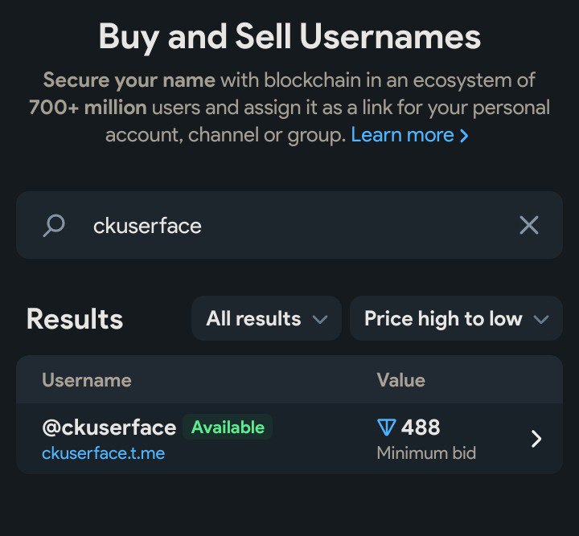The height and width of the screenshot is (536, 579).
Task: Follow the Learn more link
Action: click(x=402, y=135)
